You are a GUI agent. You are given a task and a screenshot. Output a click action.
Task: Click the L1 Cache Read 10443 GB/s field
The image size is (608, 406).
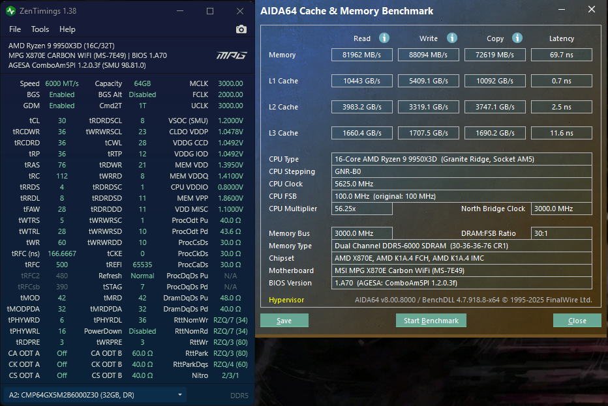point(362,81)
